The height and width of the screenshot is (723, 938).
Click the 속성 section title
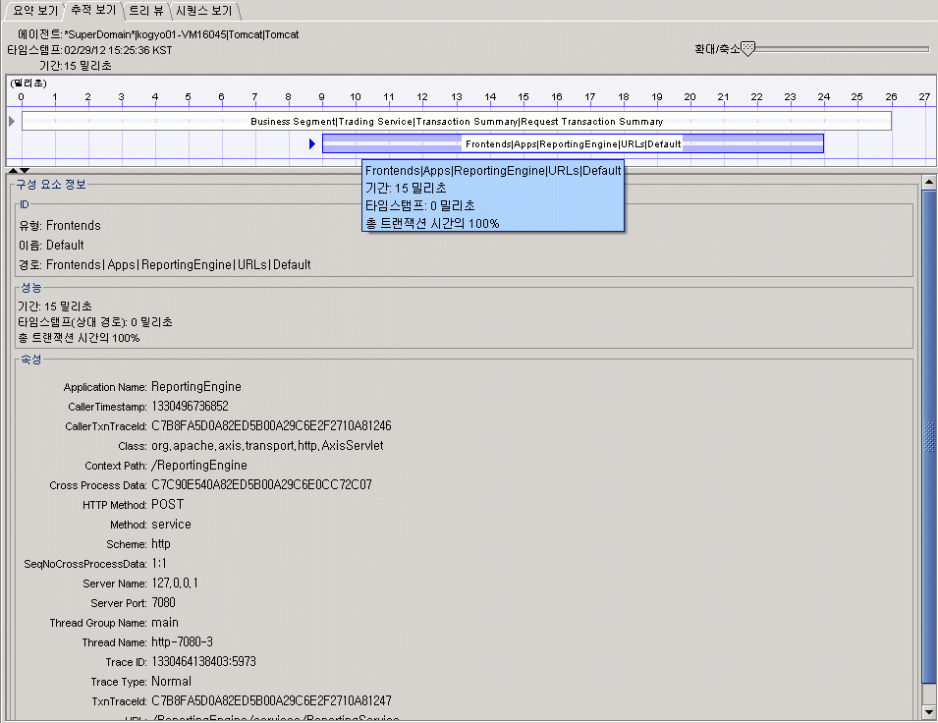coord(31,360)
